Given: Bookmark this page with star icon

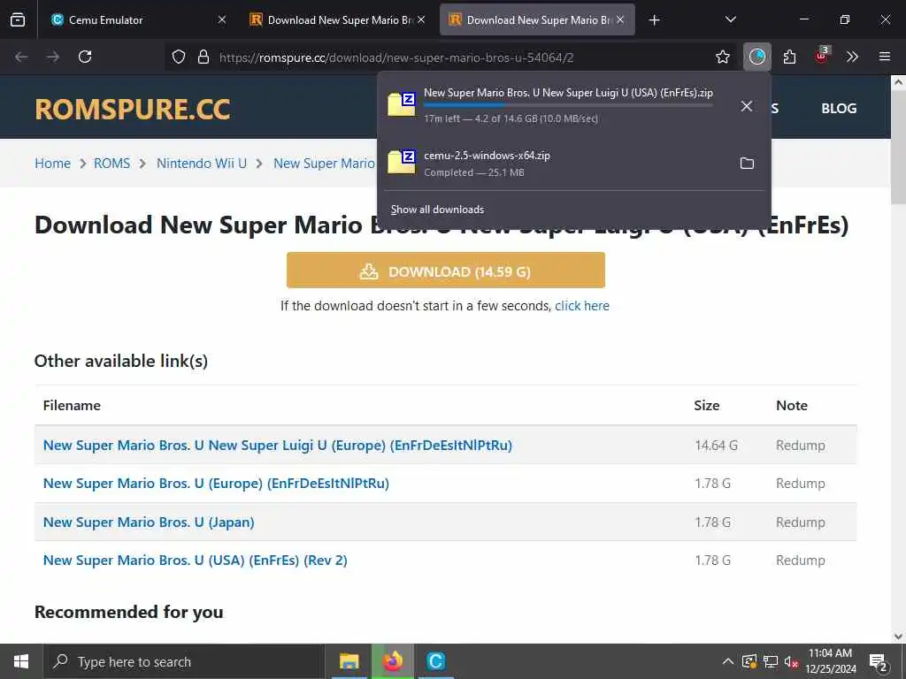Looking at the screenshot, I should 722,57.
